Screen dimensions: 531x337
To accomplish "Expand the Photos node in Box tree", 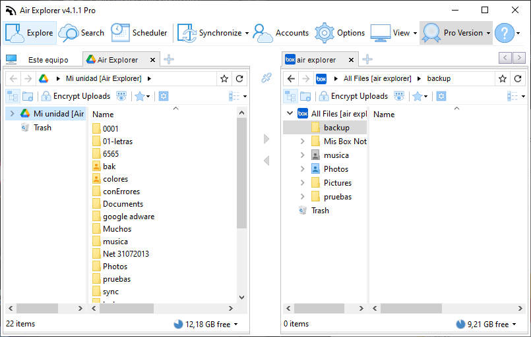I will pos(302,169).
